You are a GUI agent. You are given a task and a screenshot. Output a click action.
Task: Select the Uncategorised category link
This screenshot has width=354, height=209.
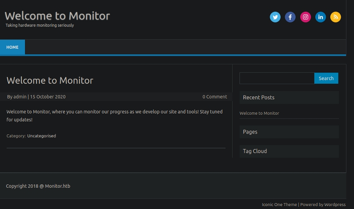tap(41, 136)
